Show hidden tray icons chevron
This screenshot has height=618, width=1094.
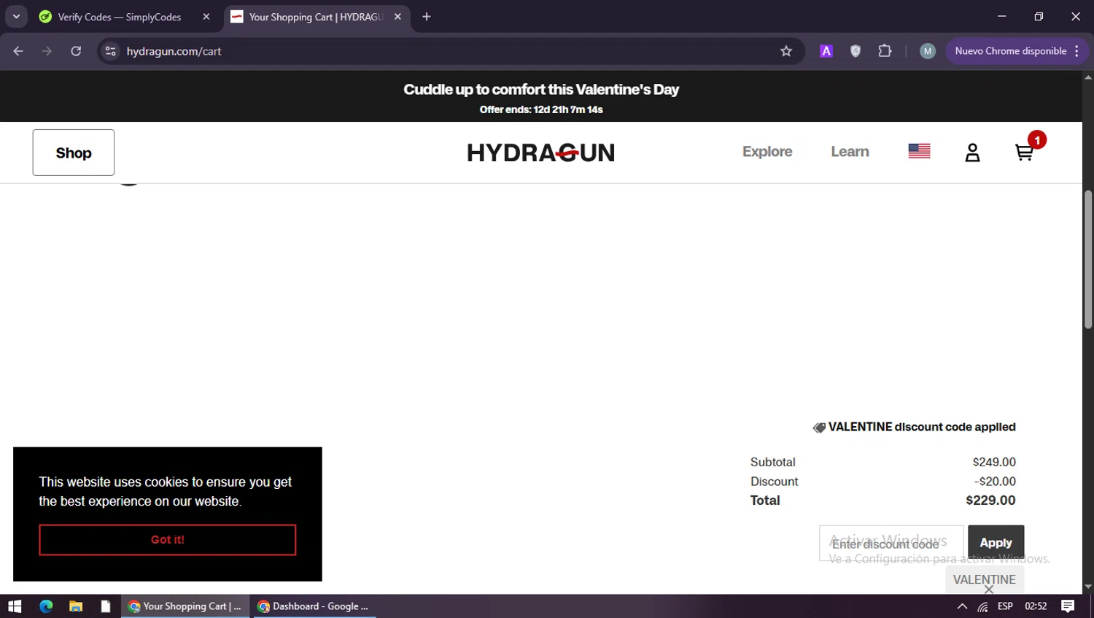[962, 606]
